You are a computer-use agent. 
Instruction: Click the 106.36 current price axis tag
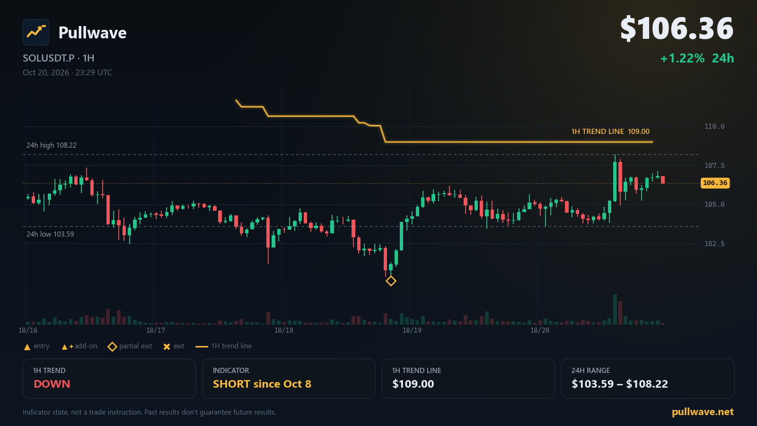pyautogui.click(x=715, y=183)
